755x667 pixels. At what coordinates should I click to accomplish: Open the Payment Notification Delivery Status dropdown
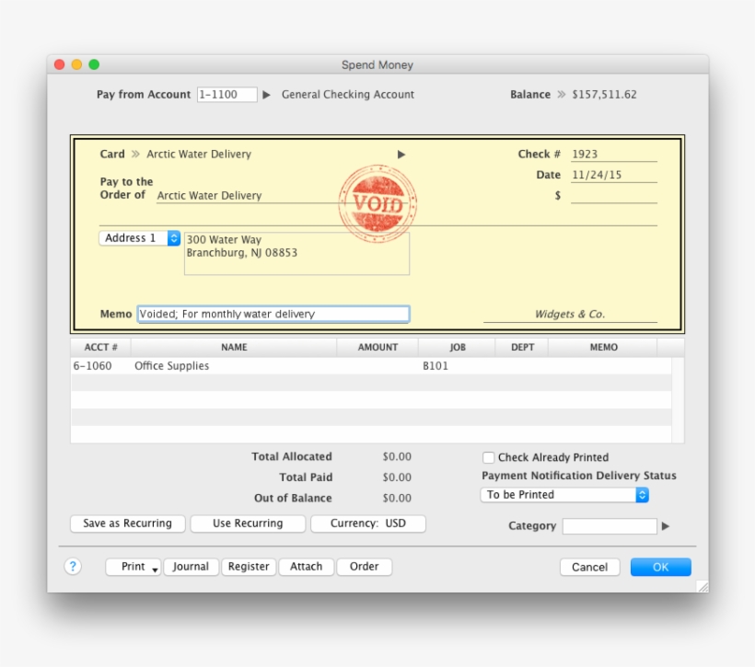tap(564, 494)
